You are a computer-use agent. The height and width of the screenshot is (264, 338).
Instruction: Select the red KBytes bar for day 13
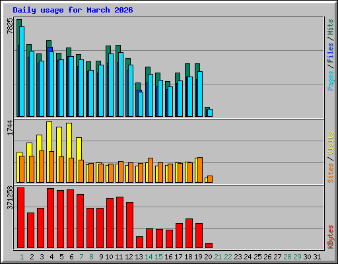[139, 242]
